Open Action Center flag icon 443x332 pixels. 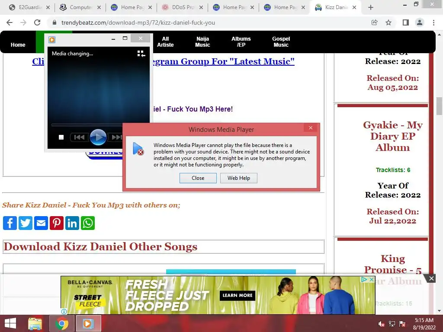coord(402,324)
